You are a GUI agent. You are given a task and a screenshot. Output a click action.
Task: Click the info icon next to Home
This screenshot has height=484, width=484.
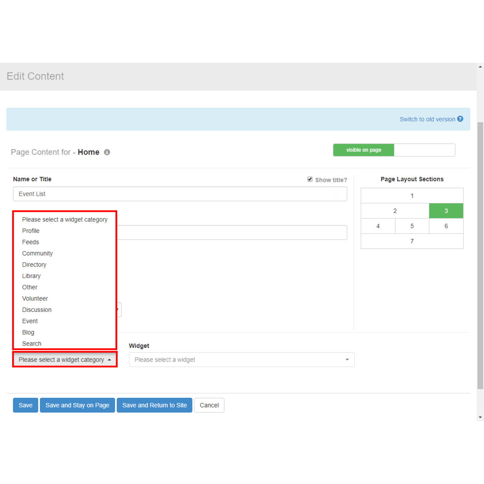click(x=107, y=152)
